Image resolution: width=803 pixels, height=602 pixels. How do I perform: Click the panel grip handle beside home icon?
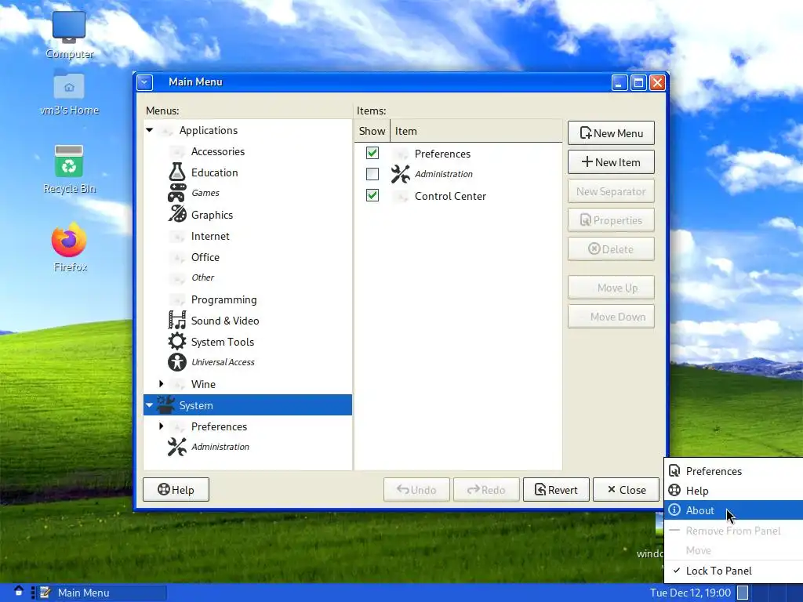click(x=33, y=593)
